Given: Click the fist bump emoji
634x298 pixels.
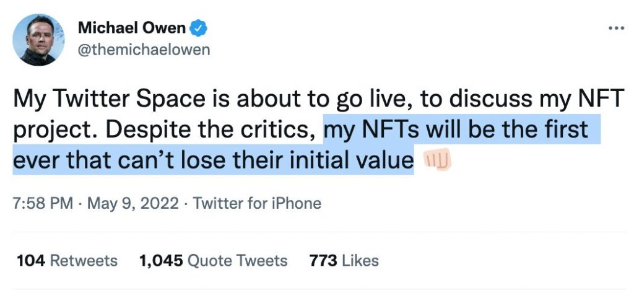Looking at the screenshot, I should pyautogui.click(x=436, y=160).
